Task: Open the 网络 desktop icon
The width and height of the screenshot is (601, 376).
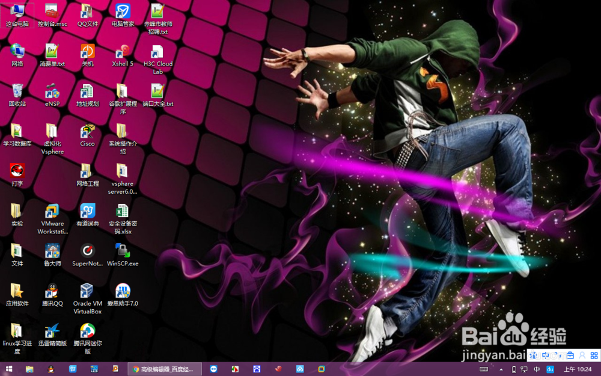Action: pos(17,55)
